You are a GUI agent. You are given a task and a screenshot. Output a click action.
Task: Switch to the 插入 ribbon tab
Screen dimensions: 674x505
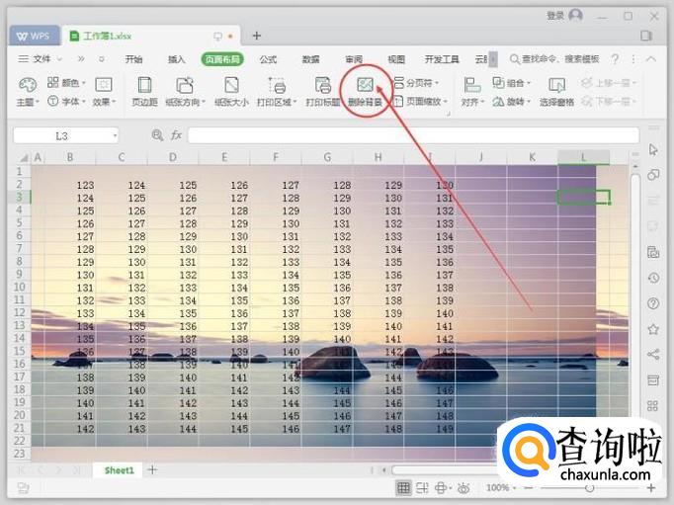tap(176, 59)
